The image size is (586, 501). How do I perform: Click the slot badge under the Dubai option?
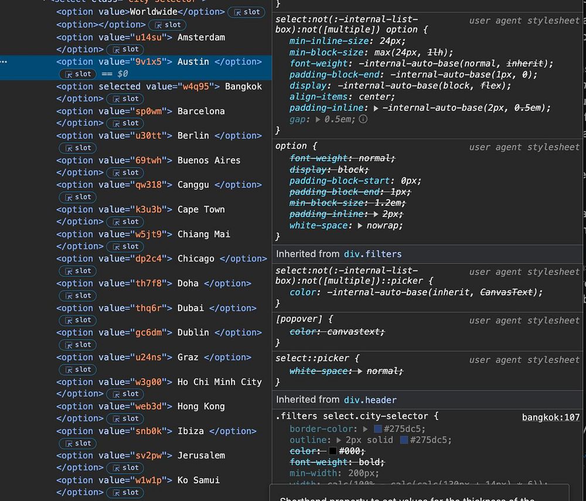pyautogui.click(x=78, y=320)
